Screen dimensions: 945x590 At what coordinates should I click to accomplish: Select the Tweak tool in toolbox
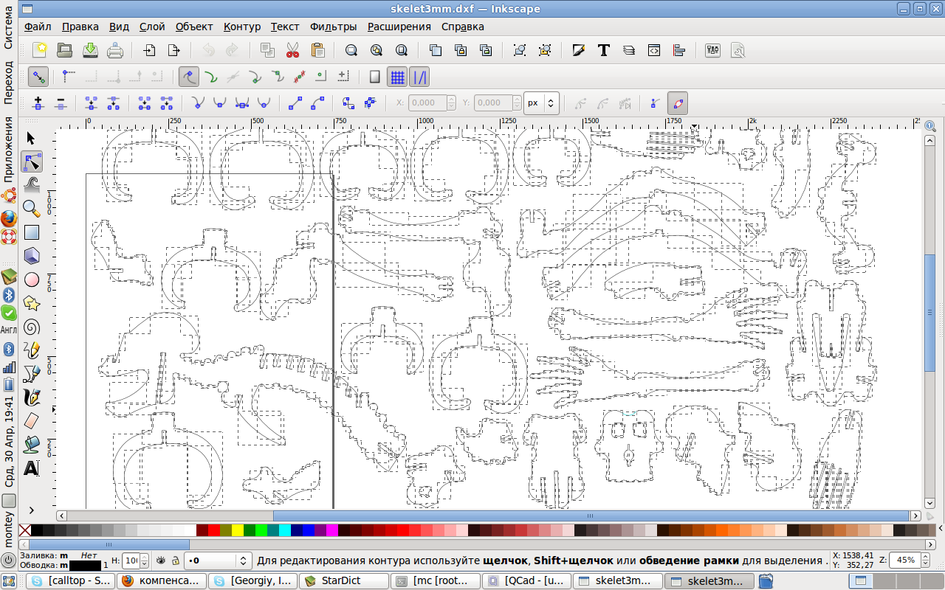31,185
